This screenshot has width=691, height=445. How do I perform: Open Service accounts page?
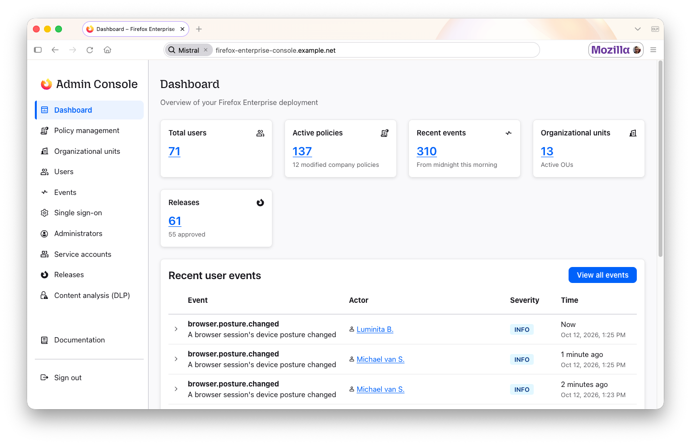(89, 254)
